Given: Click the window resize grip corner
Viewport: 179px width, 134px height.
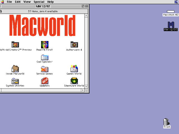Looking at the screenshot, I should [x=86, y=90].
